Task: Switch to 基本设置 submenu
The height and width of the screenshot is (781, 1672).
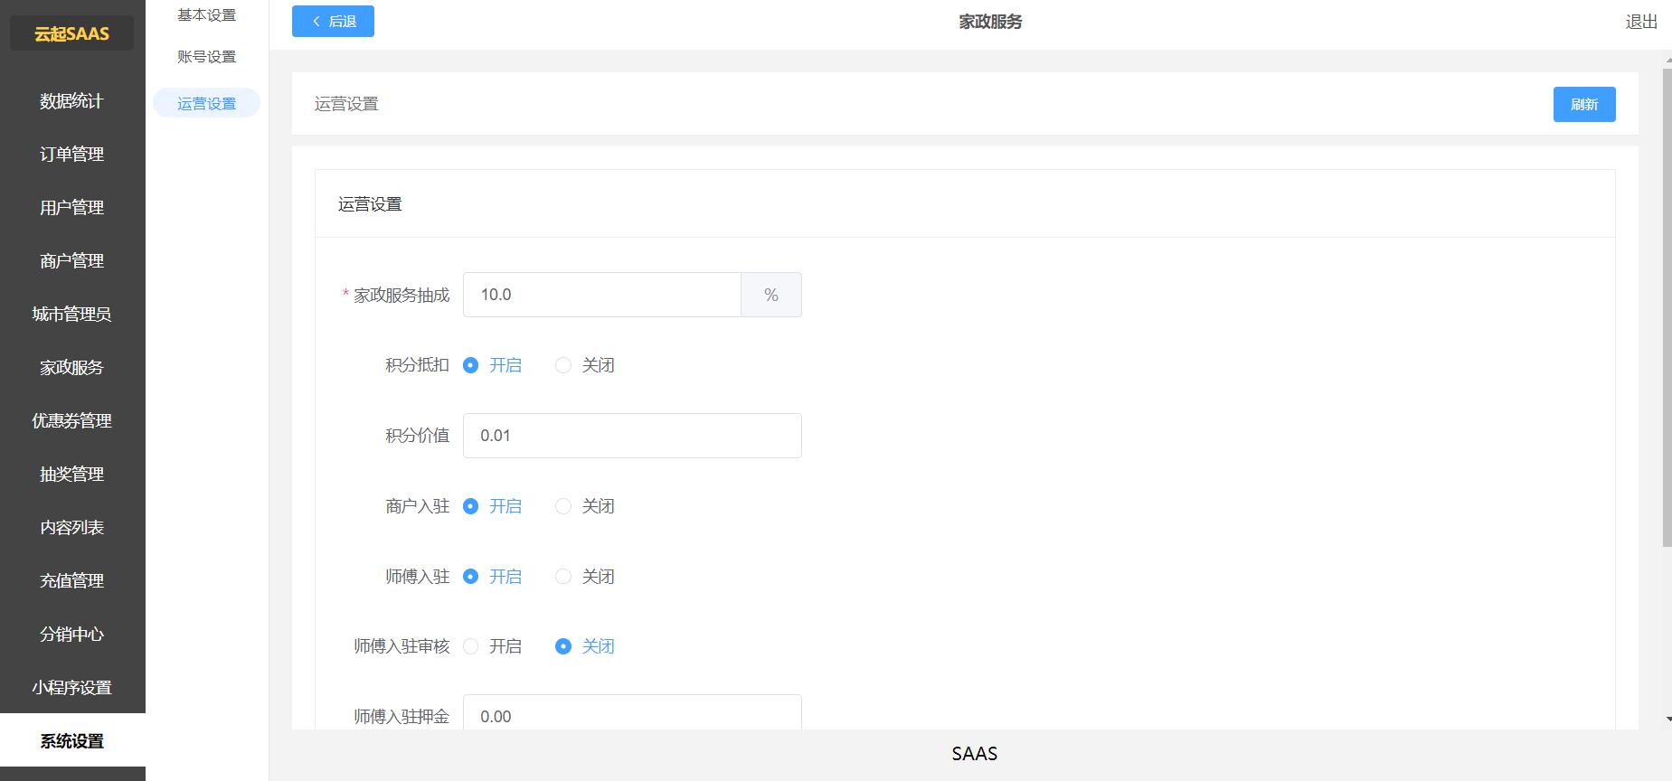Action: click(206, 15)
